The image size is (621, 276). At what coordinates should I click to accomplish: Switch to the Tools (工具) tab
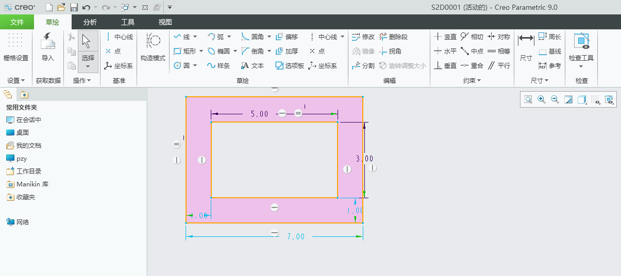(128, 22)
